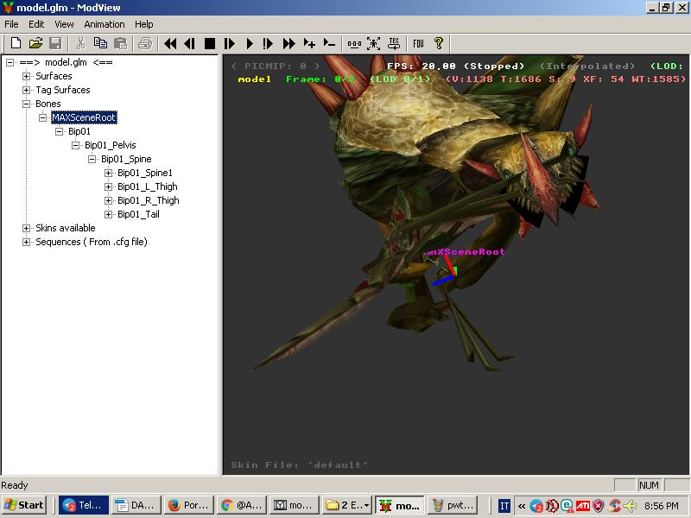Switch to the DA... taskbar window

(136, 505)
